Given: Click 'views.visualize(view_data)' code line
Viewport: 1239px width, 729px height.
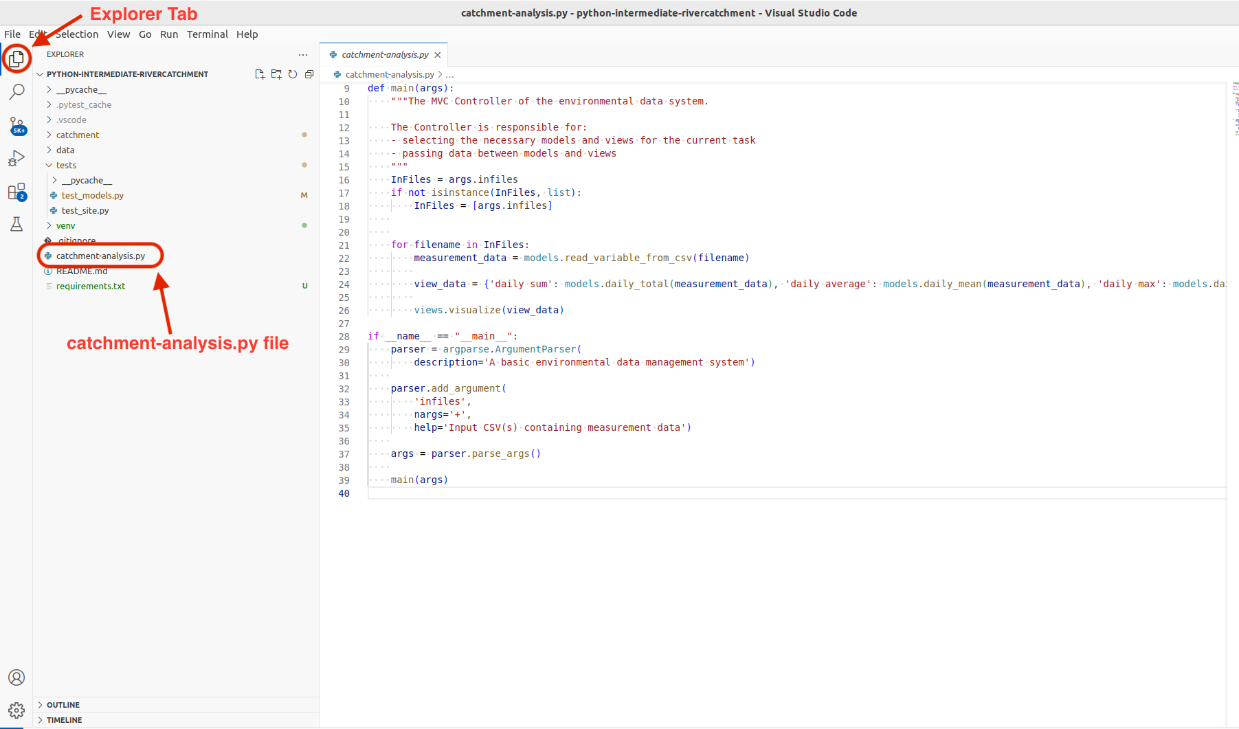Looking at the screenshot, I should (489, 310).
